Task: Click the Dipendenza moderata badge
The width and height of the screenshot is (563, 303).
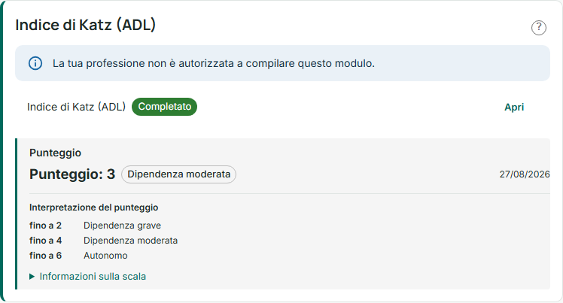Action: click(178, 174)
